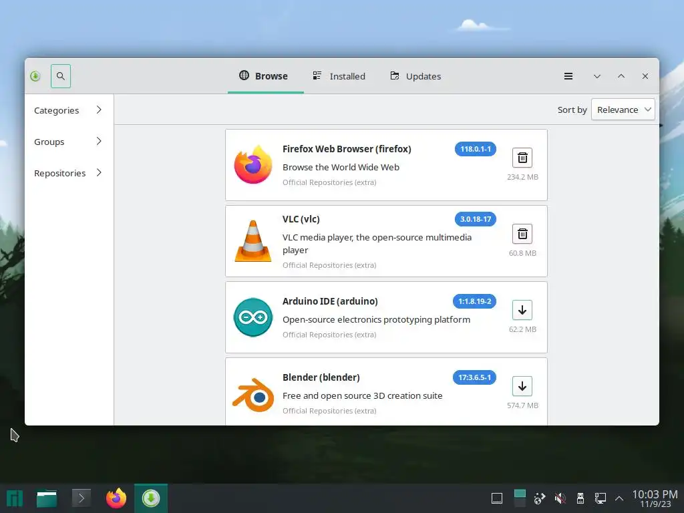The image size is (684, 513).
Task: Expand the Groups section
Action: click(x=69, y=142)
